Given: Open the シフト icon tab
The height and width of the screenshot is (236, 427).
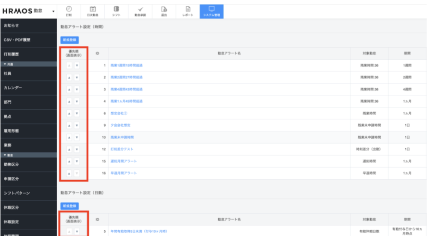Looking at the screenshot, I should click(116, 12).
